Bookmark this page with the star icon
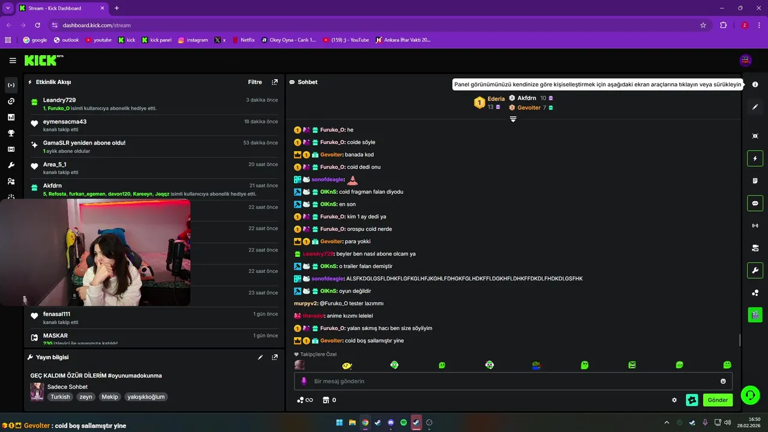The width and height of the screenshot is (768, 432). click(x=703, y=25)
